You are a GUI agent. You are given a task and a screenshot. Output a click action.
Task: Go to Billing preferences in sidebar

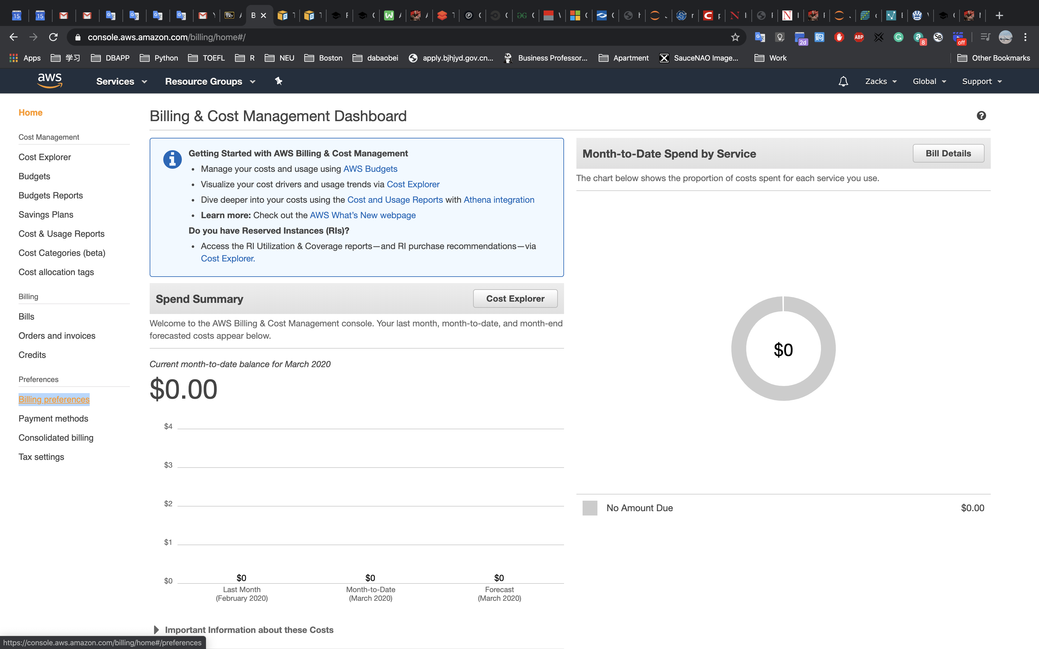pyautogui.click(x=54, y=399)
